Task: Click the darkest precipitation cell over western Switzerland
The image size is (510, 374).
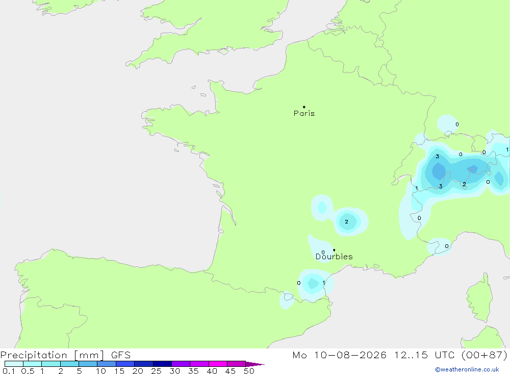Action: click(x=439, y=171)
